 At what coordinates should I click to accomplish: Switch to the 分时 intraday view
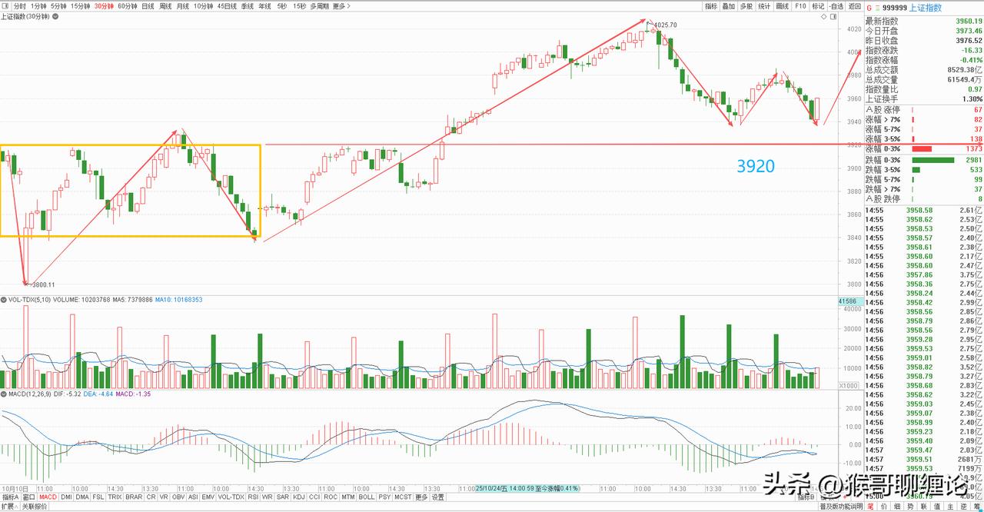(20, 5)
